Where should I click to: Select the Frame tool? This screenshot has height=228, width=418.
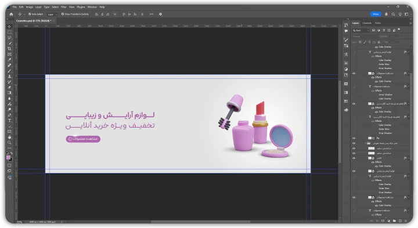pos(10,55)
